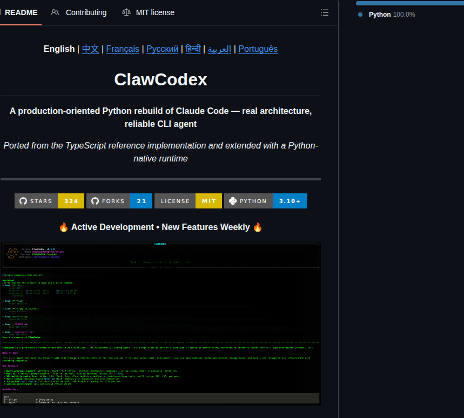Image resolution: width=464 pixels, height=418 pixels.
Task: Open the Français translation link
Action: pos(123,49)
